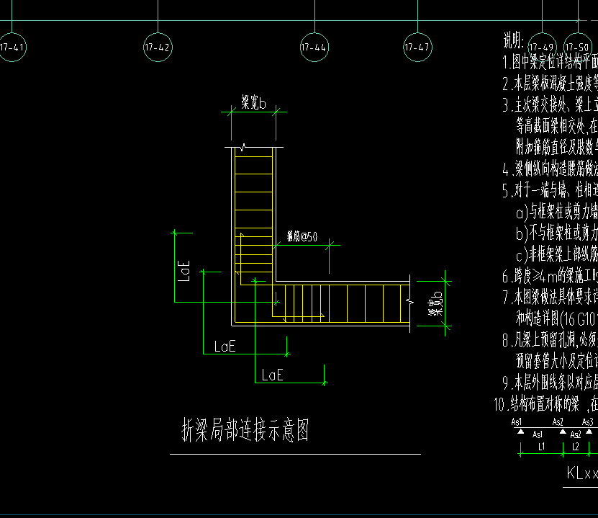Select sub-note a)与框架柱或剪力墙
The height and width of the screenshot is (518, 598).
(x=557, y=211)
